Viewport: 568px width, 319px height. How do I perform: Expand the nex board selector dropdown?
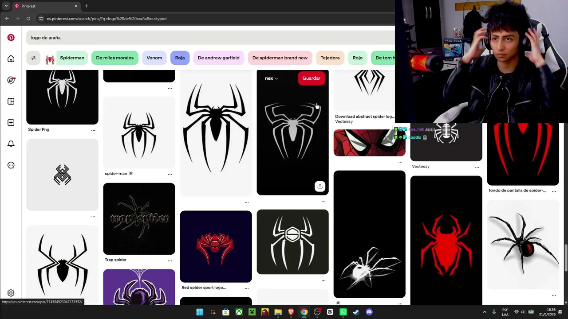(x=272, y=78)
